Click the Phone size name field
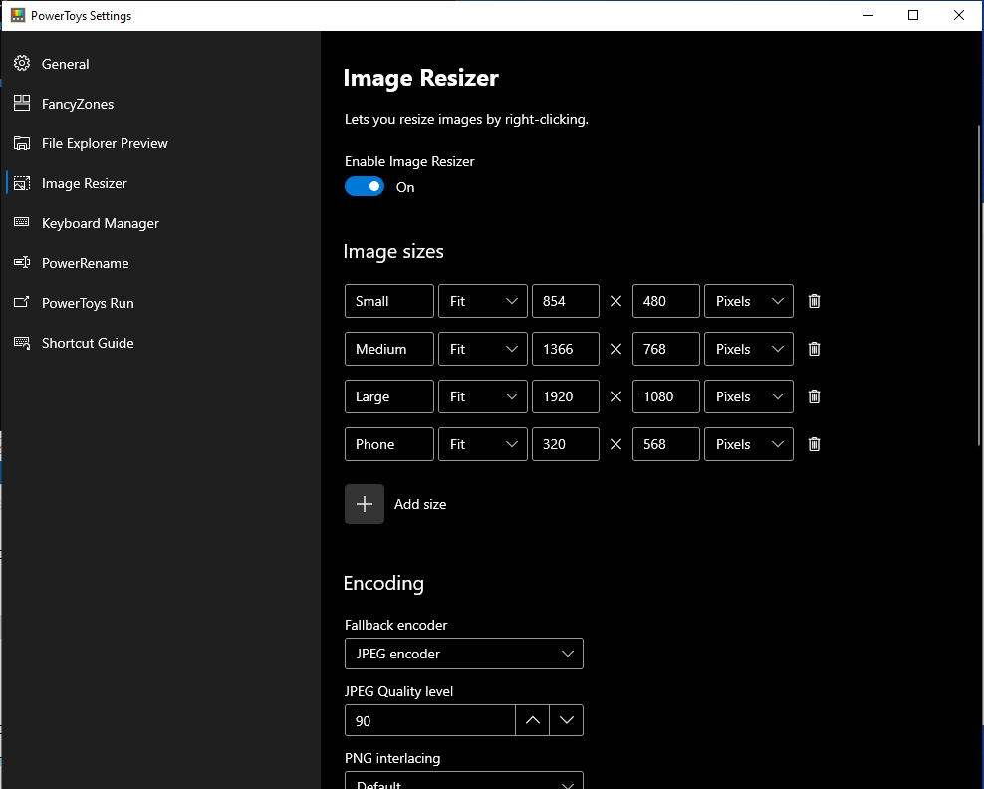The height and width of the screenshot is (789, 984). pyautogui.click(x=389, y=444)
